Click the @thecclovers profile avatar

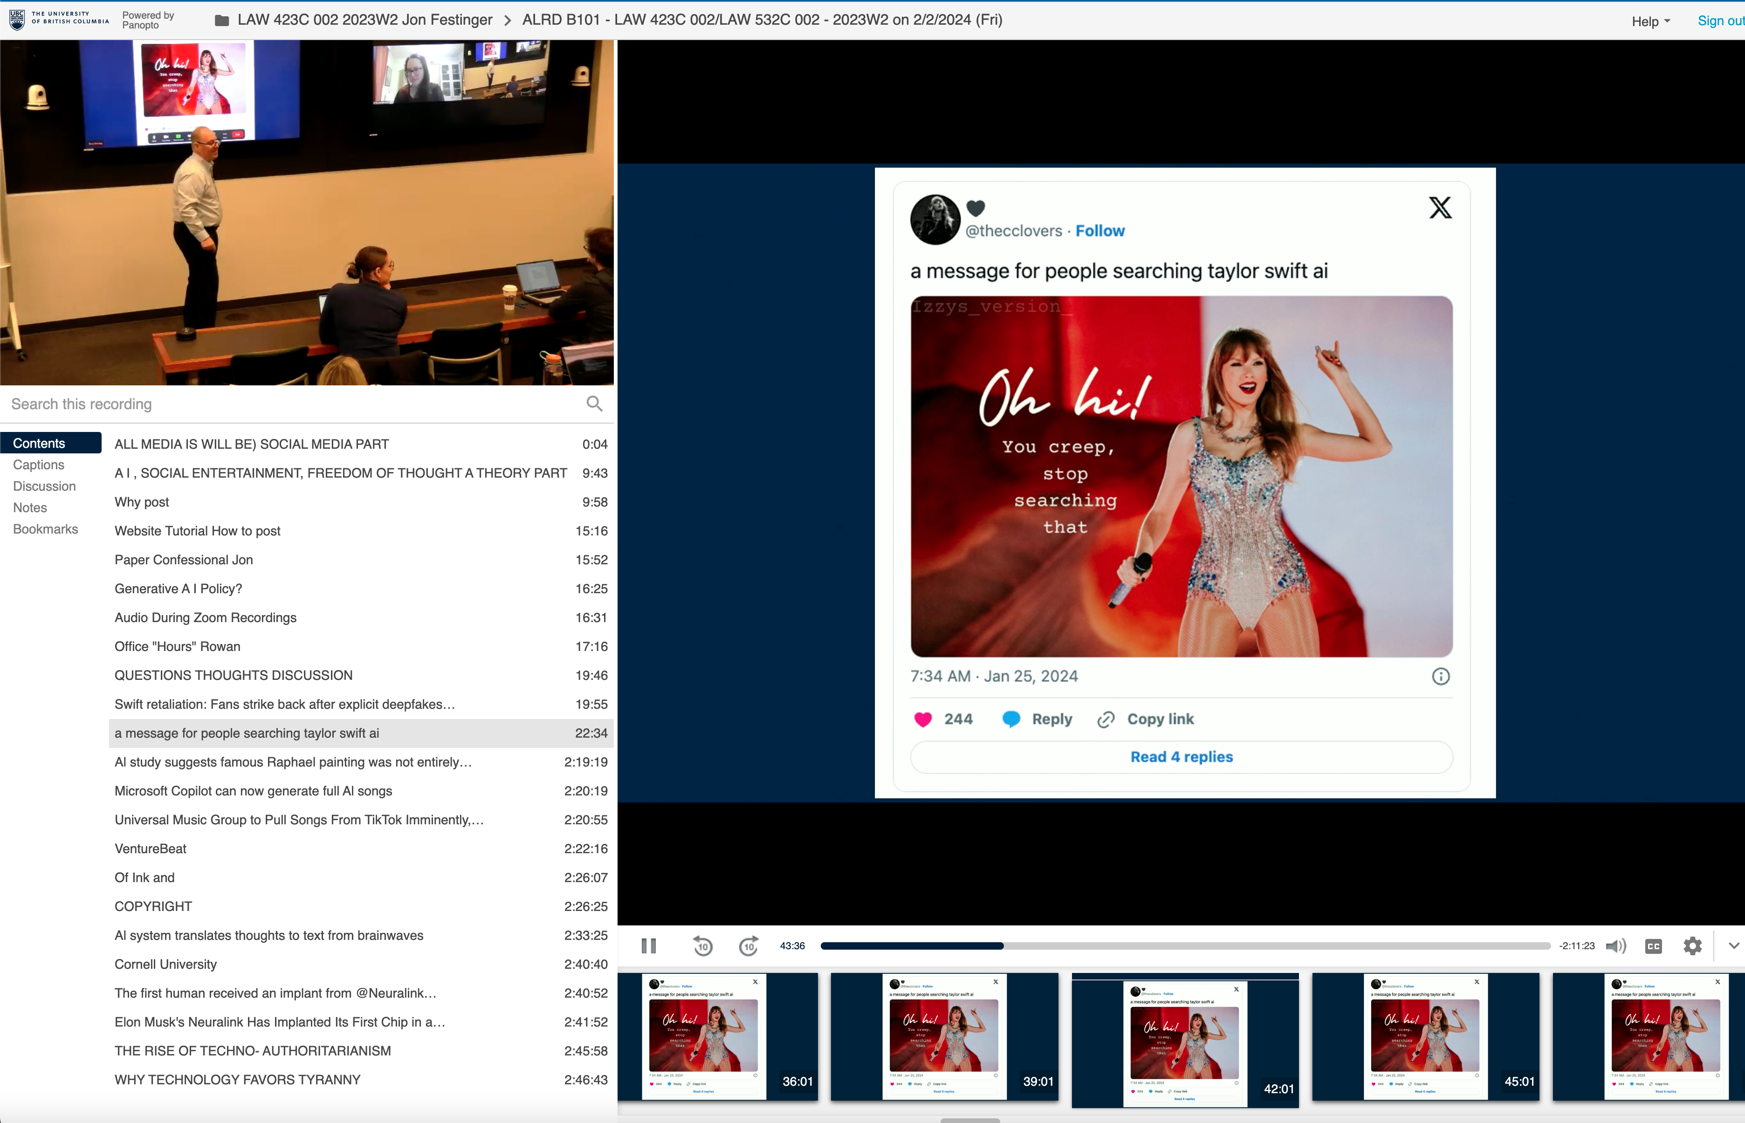point(935,219)
